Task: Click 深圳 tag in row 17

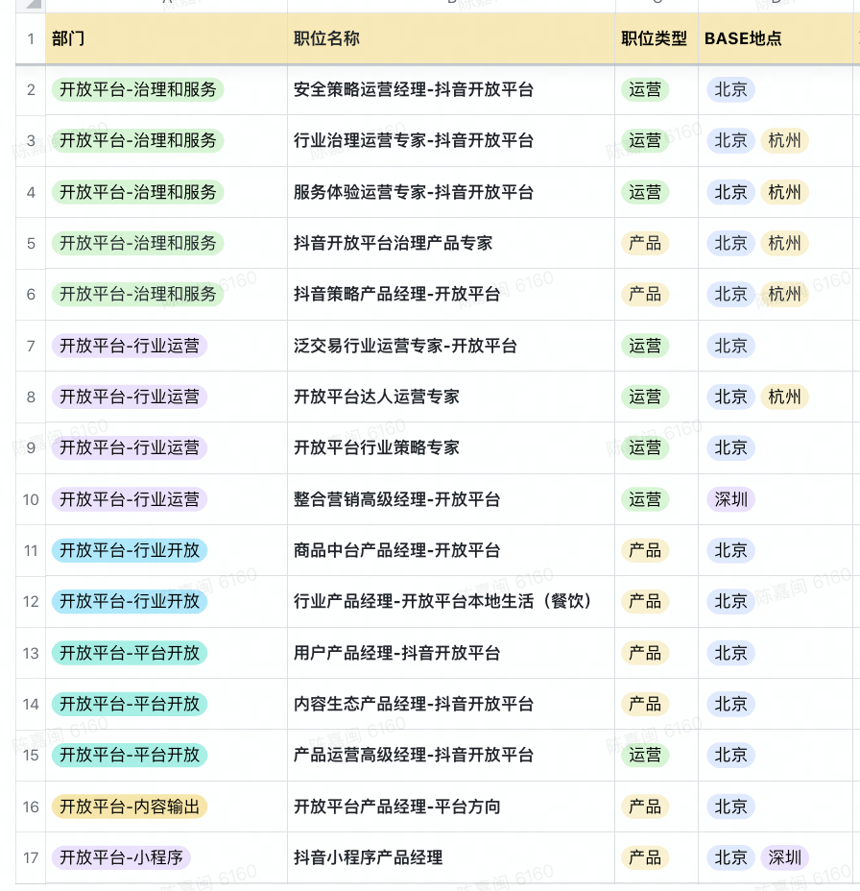Action: pyautogui.click(x=784, y=857)
